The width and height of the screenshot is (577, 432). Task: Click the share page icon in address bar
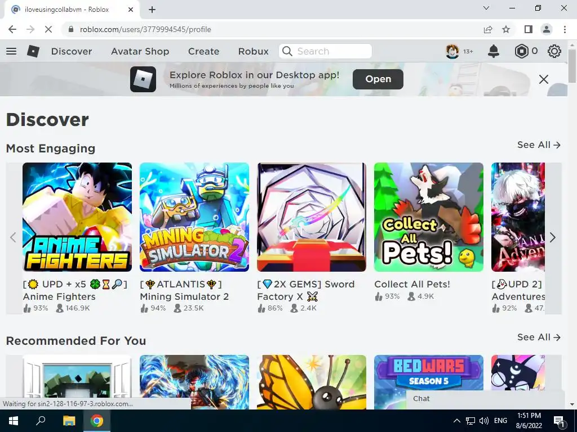[x=488, y=29]
